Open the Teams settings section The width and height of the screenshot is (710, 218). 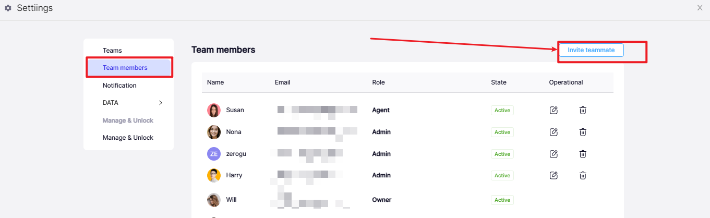coord(112,51)
